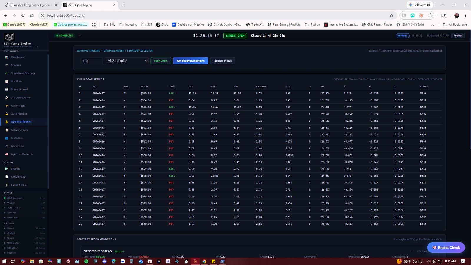Open the Trade Journal icon

[6, 90]
